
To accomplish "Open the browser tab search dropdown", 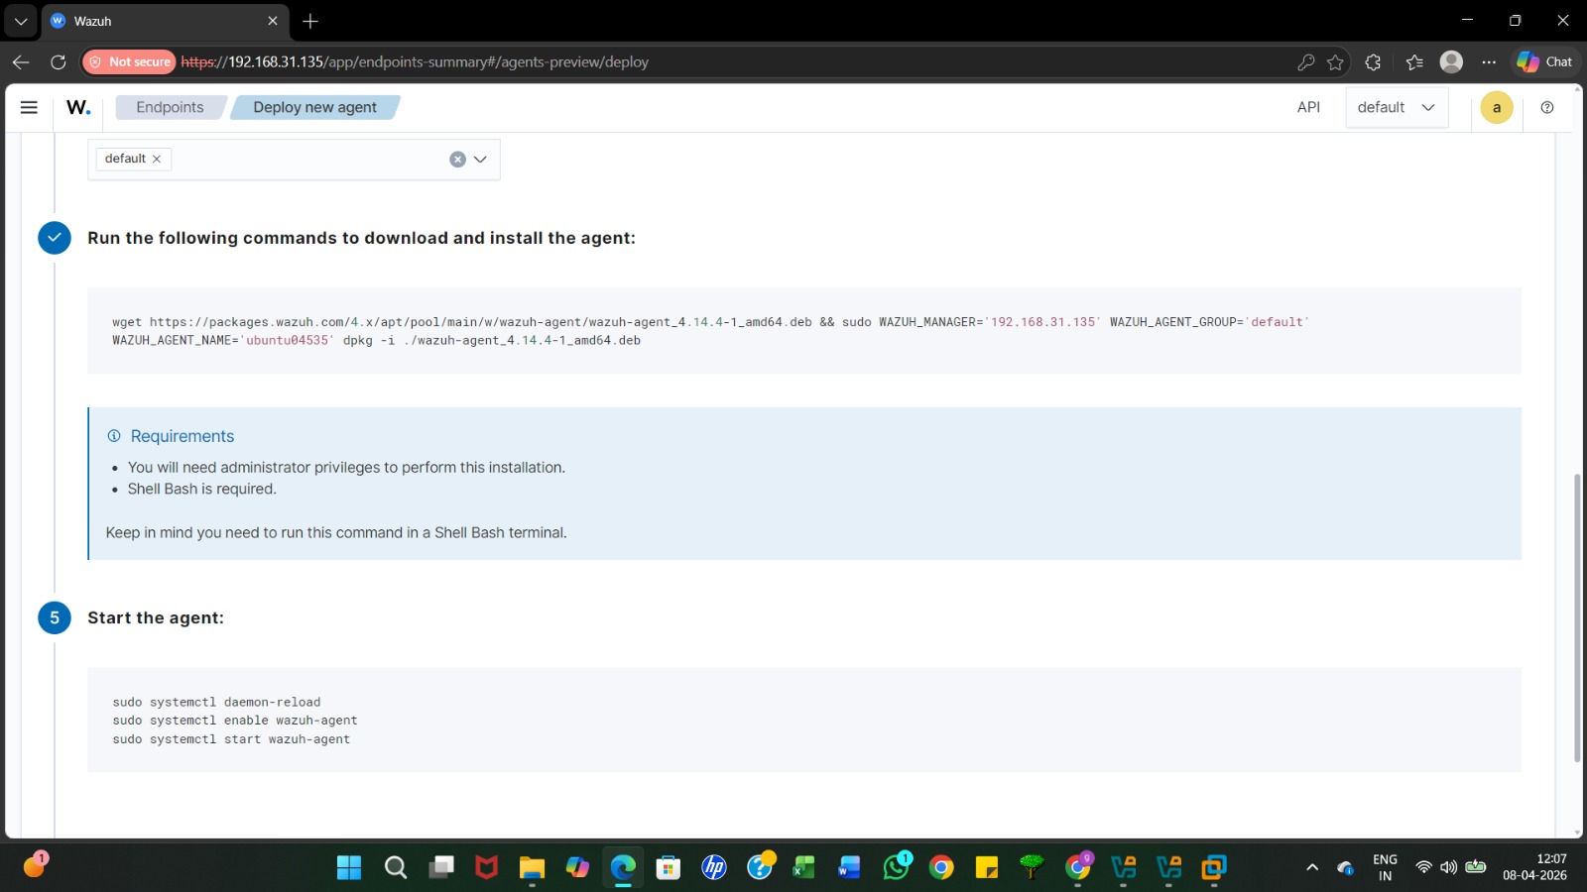I will 21,21.
